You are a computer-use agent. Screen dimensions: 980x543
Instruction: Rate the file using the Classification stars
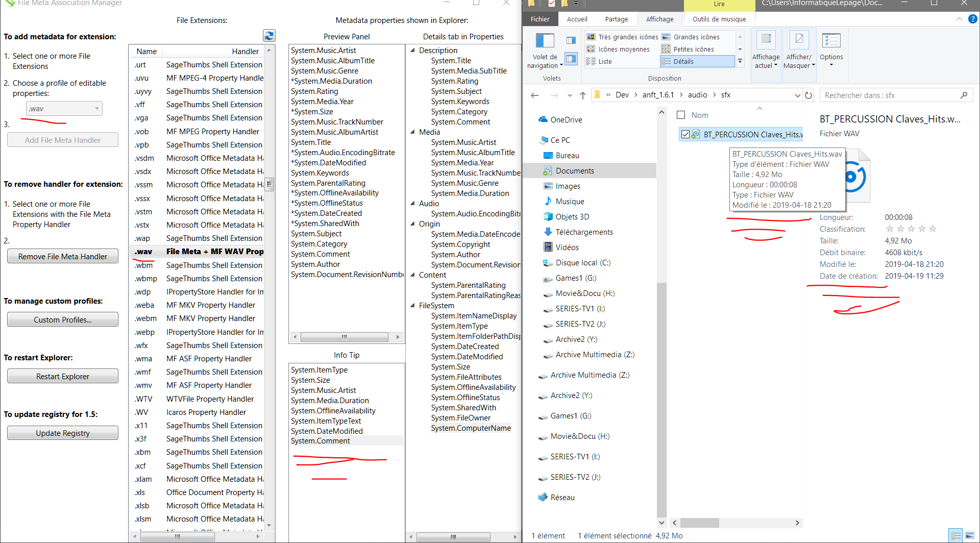[910, 229]
